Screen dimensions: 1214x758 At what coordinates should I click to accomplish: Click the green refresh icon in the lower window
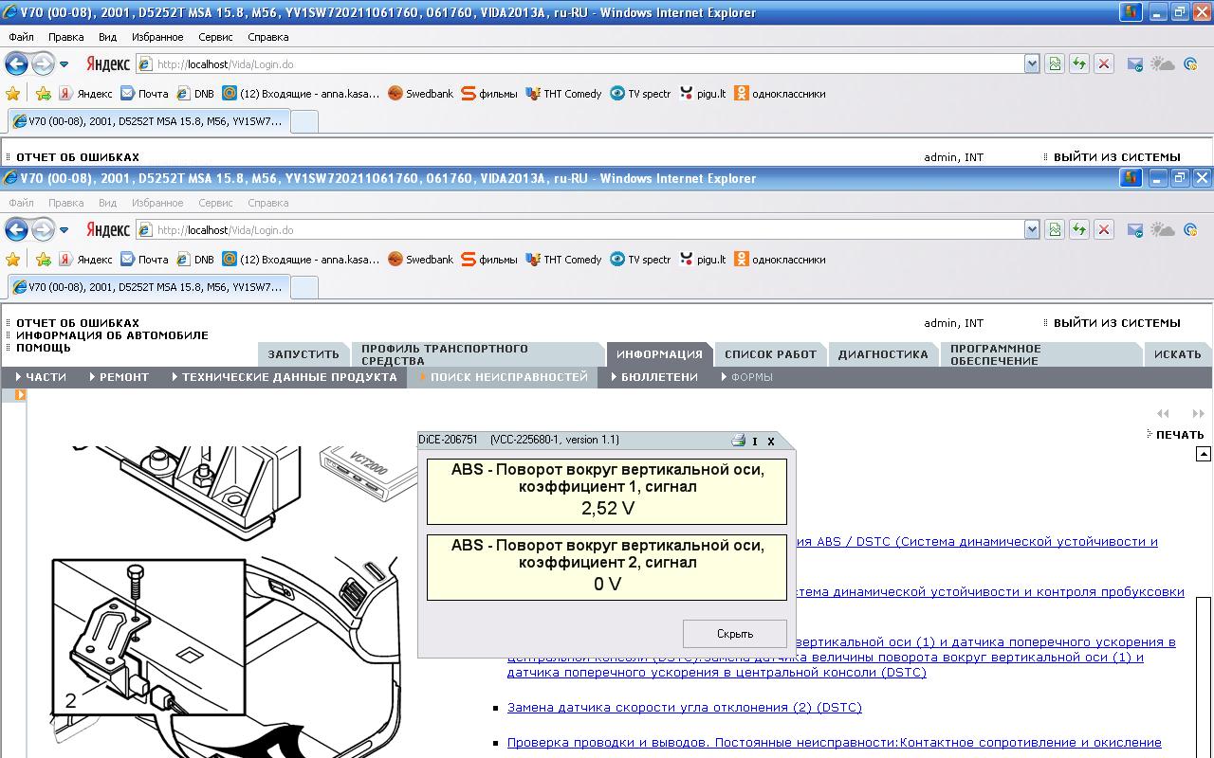(1078, 230)
